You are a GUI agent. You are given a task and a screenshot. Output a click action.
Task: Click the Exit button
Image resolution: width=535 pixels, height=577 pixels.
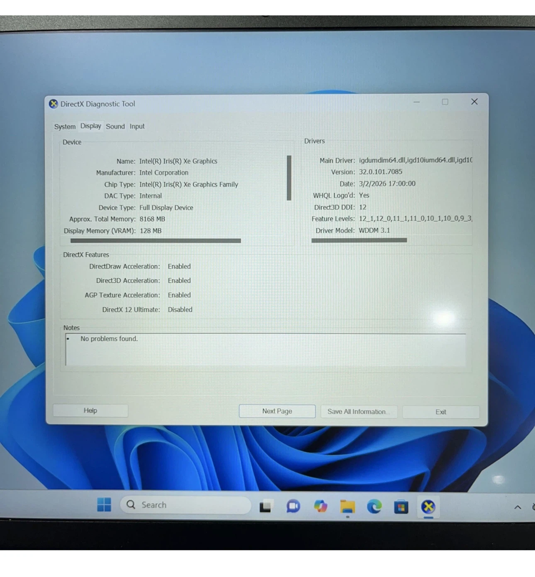(441, 412)
